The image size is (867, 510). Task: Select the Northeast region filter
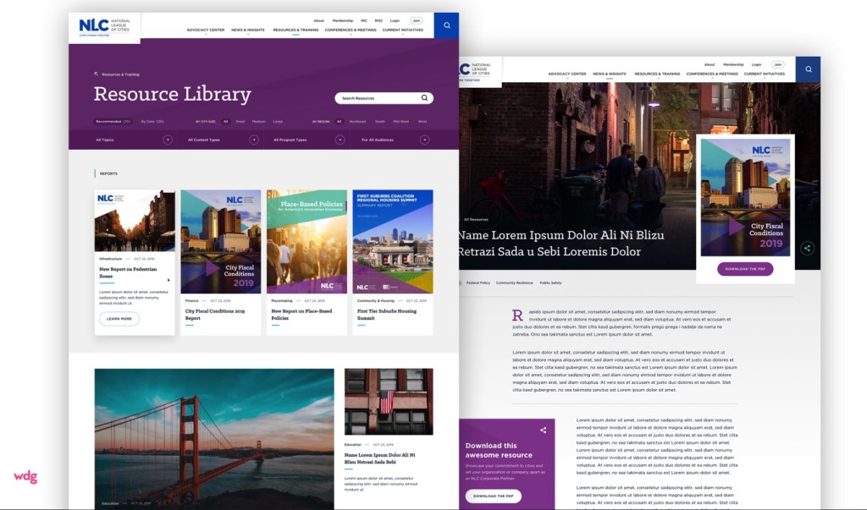pos(357,122)
